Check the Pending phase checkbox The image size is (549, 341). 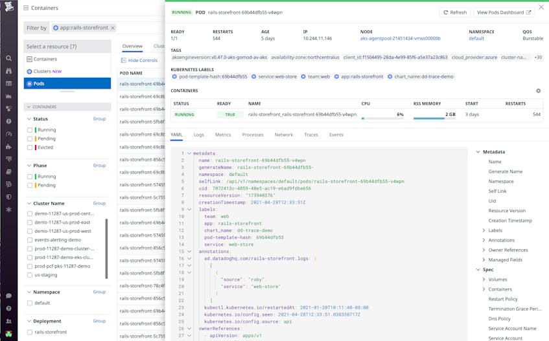click(x=30, y=185)
